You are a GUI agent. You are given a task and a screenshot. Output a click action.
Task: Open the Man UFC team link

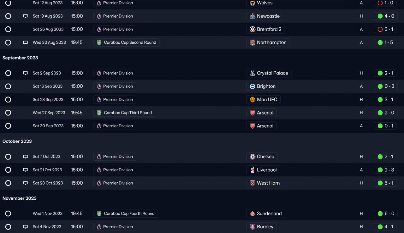pos(267,100)
